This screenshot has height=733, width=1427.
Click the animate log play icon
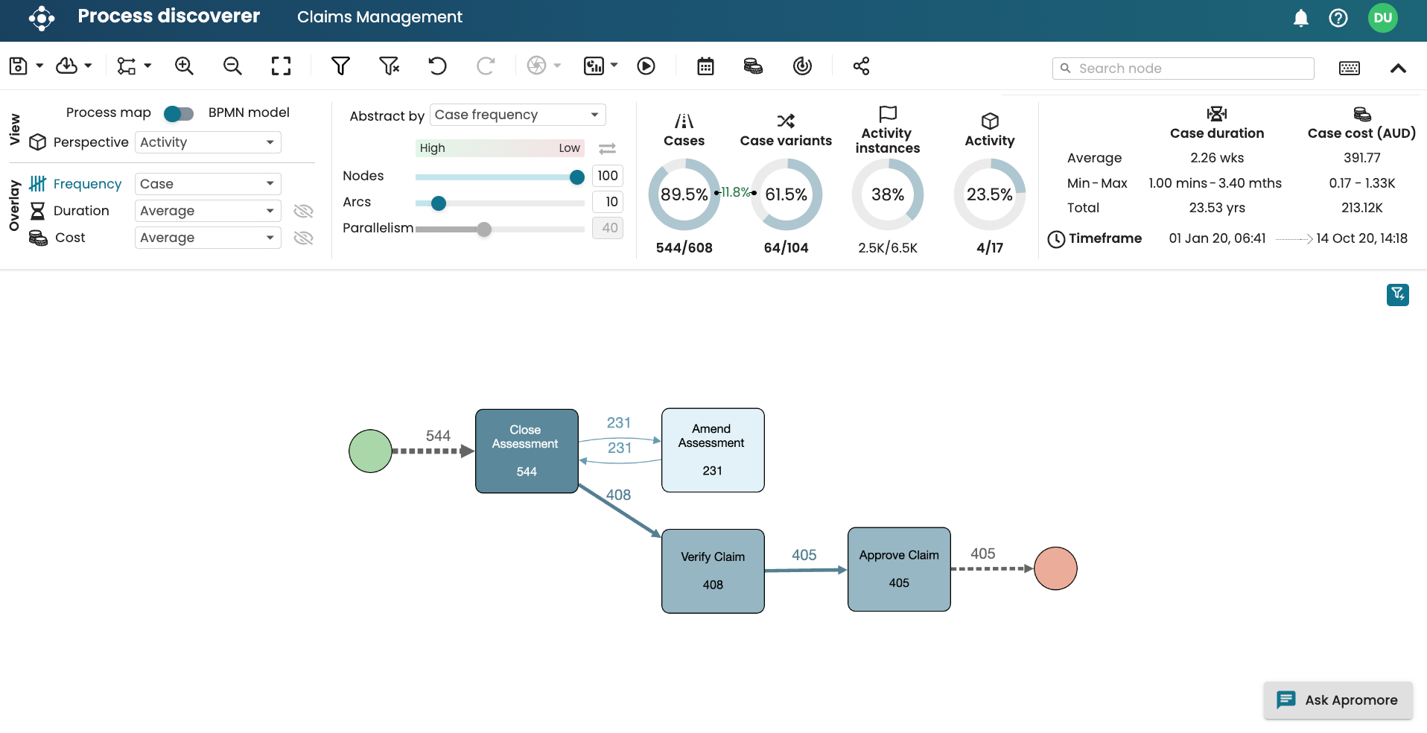point(646,66)
